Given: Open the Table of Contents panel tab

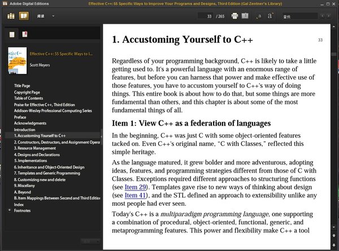Looking at the screenshot, I should coord(12,34).
